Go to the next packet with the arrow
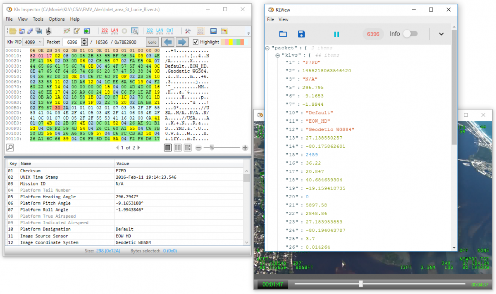This screenshot has width=496, height=294. pyautogui.click(x=181, y=42)
